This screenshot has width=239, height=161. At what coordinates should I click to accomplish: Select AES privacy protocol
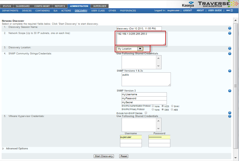coord(172,110)
